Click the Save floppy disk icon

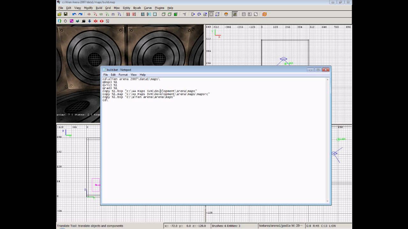click(x=66, y=14)
